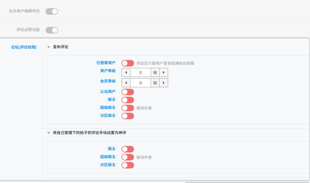Enable 分区版主 toggle under 发布评论
This screenshot has height=183, width=310.
(127, 116)
